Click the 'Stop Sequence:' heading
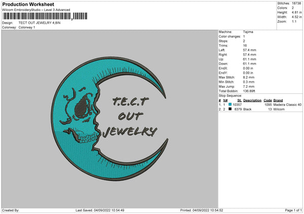 (x=231, y=96)
